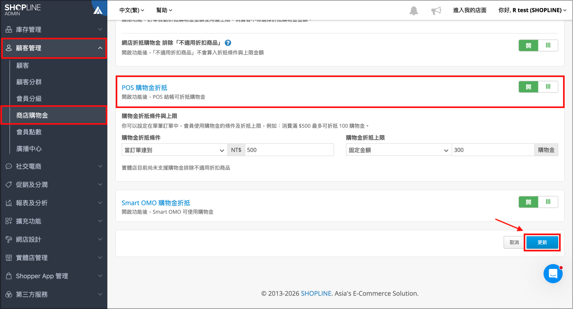Go to 進入我的店面 storefront link
The height and width of the screenshot is (309, 573).
click(x=470, y=10)
